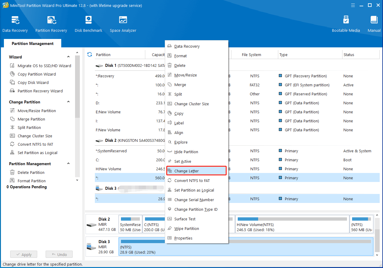Select H:New Volume block in disk map
Image resolution: width=383 pixels, height=268 pixels.
click(292, 224)
